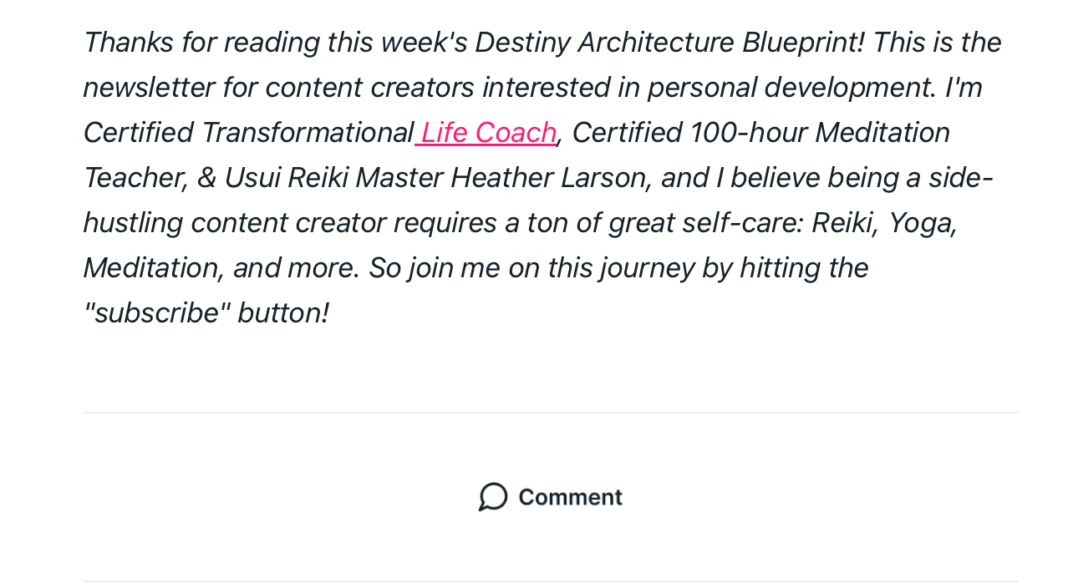1068x588 pixels.
Task: Open the pink Life Coach link
Action: (486, 132)
